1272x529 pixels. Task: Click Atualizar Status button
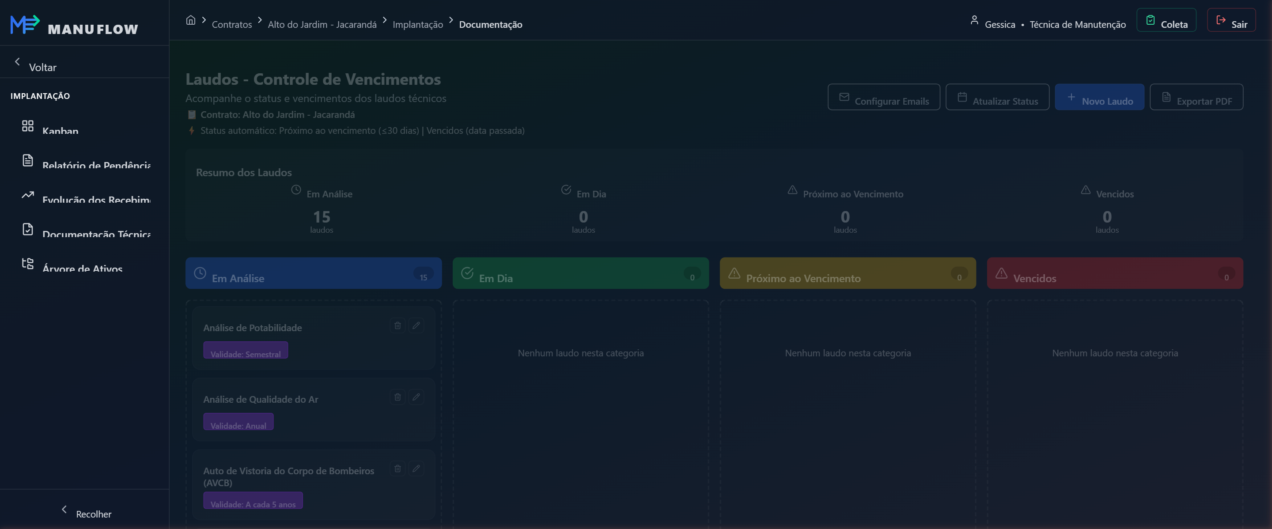pos(997,97)
